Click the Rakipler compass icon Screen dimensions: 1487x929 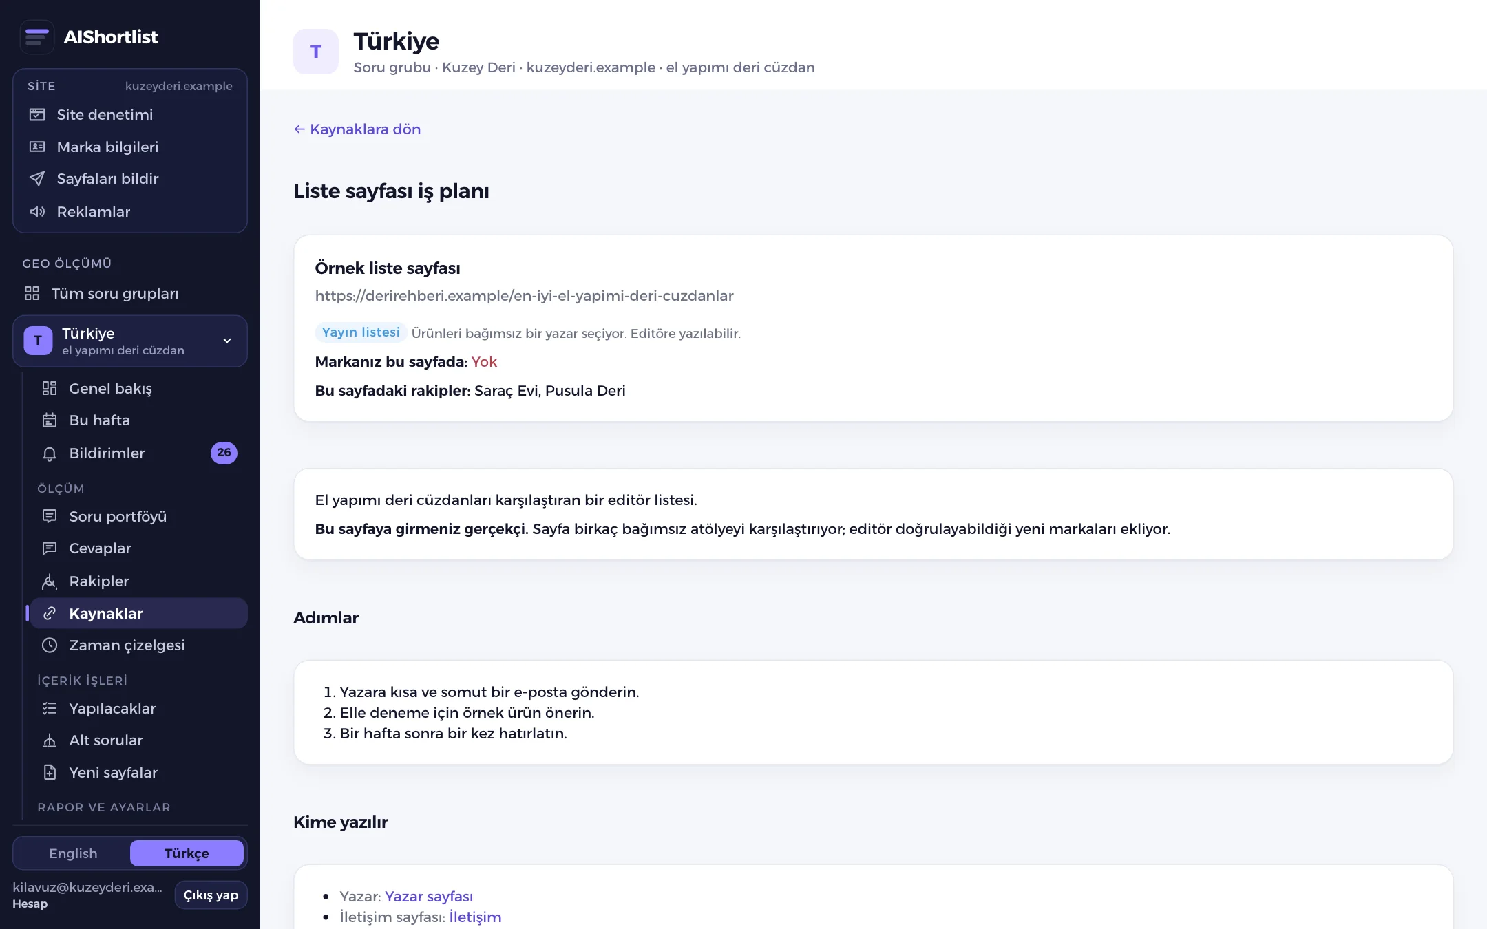pyautogui.click(x=50, y=581)
